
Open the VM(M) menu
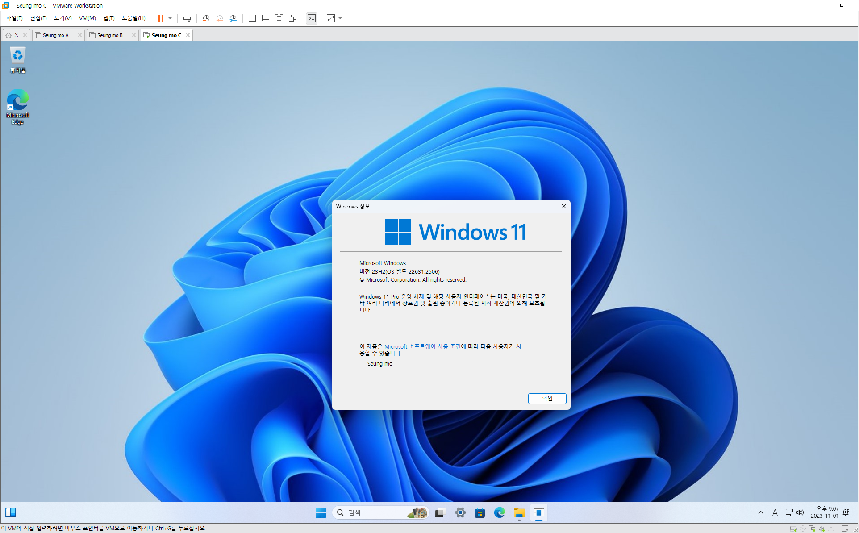87,18
